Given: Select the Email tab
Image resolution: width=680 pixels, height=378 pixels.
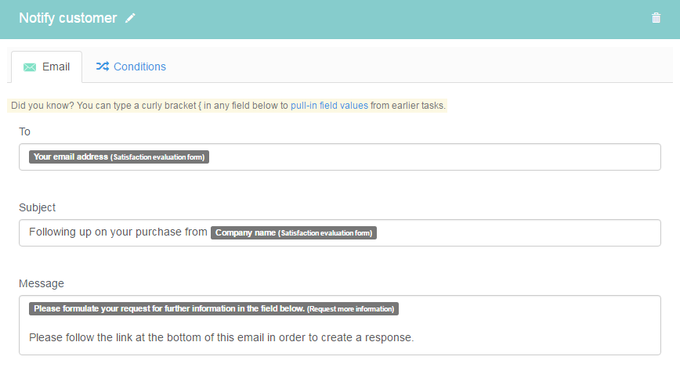Looking at the screenshot, I should (47, 67).
